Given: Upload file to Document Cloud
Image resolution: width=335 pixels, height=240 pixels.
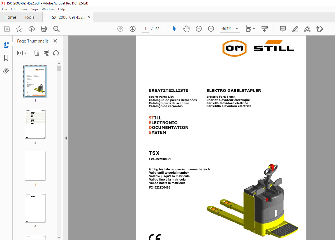Looking at the screenshot, I should [32, 29].
